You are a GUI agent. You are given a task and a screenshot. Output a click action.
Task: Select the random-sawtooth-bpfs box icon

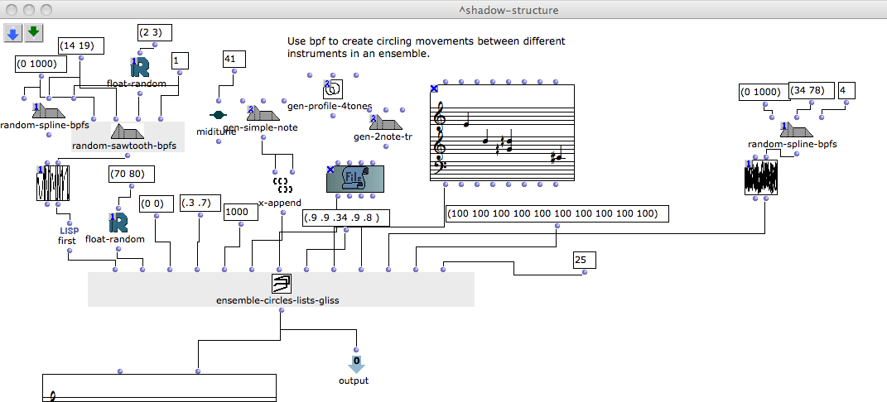[128, 132]
